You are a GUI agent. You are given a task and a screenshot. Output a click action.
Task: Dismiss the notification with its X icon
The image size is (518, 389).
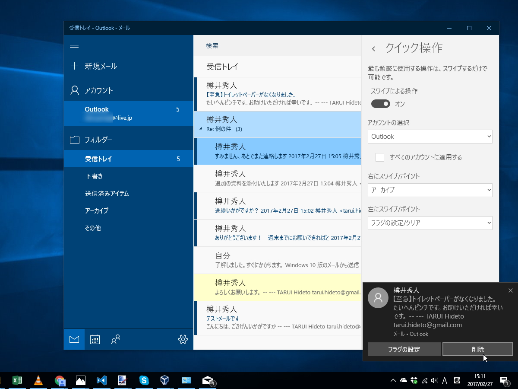coord(511,290)
